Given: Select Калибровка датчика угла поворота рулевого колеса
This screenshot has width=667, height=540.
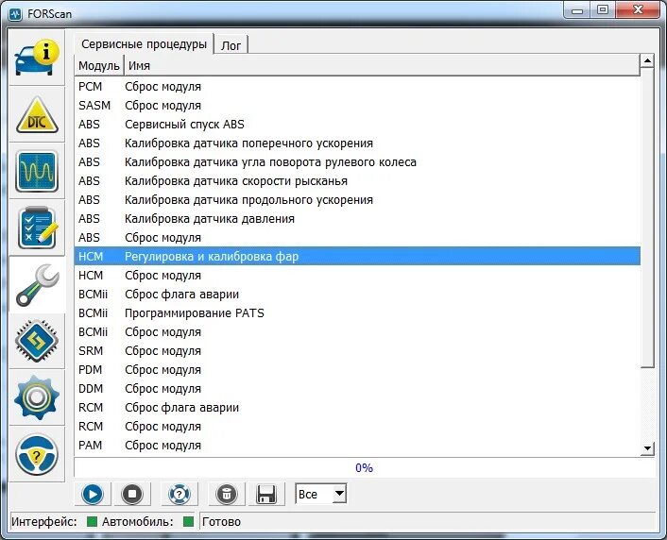Looking at the screenshot, I should 357,162.
